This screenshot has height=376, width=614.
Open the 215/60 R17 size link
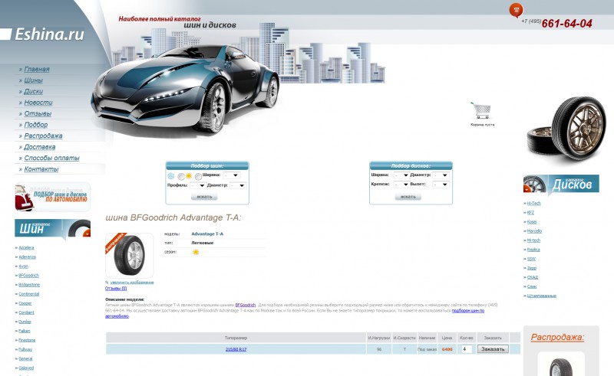pyautogui.click(x=236, y=349)
